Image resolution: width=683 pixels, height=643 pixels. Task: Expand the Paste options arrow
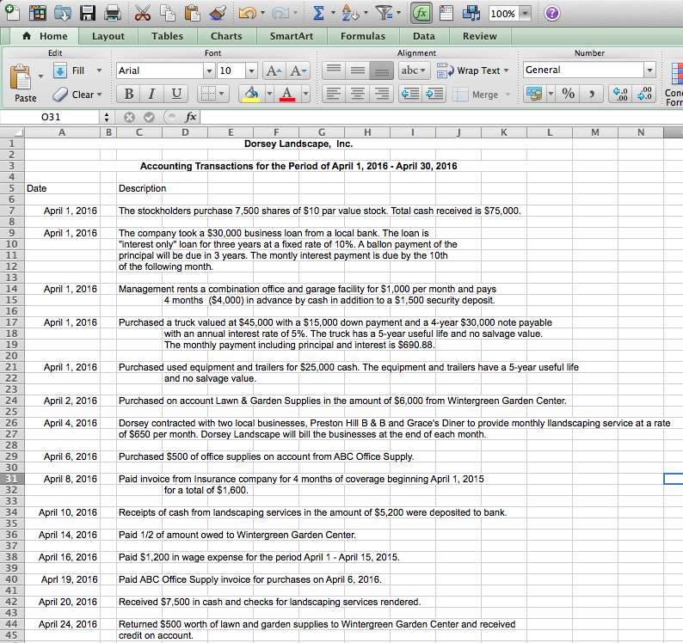(x=40, y=77)
